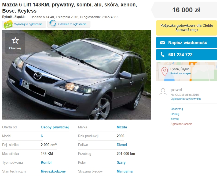220x176 pixels.
Task: Open Pożyczka gotówkowa loan banner
Action: coord(186,28)
